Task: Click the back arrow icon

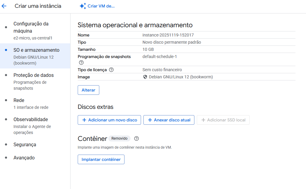Action: tap(4, 6)
